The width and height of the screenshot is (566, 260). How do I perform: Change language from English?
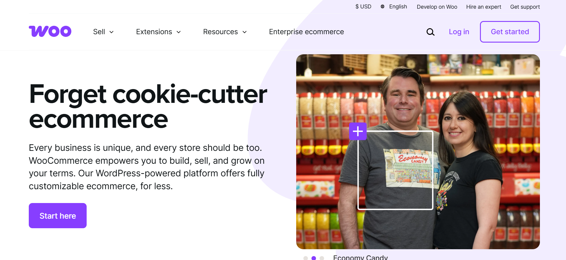click(x=398, y=7)
